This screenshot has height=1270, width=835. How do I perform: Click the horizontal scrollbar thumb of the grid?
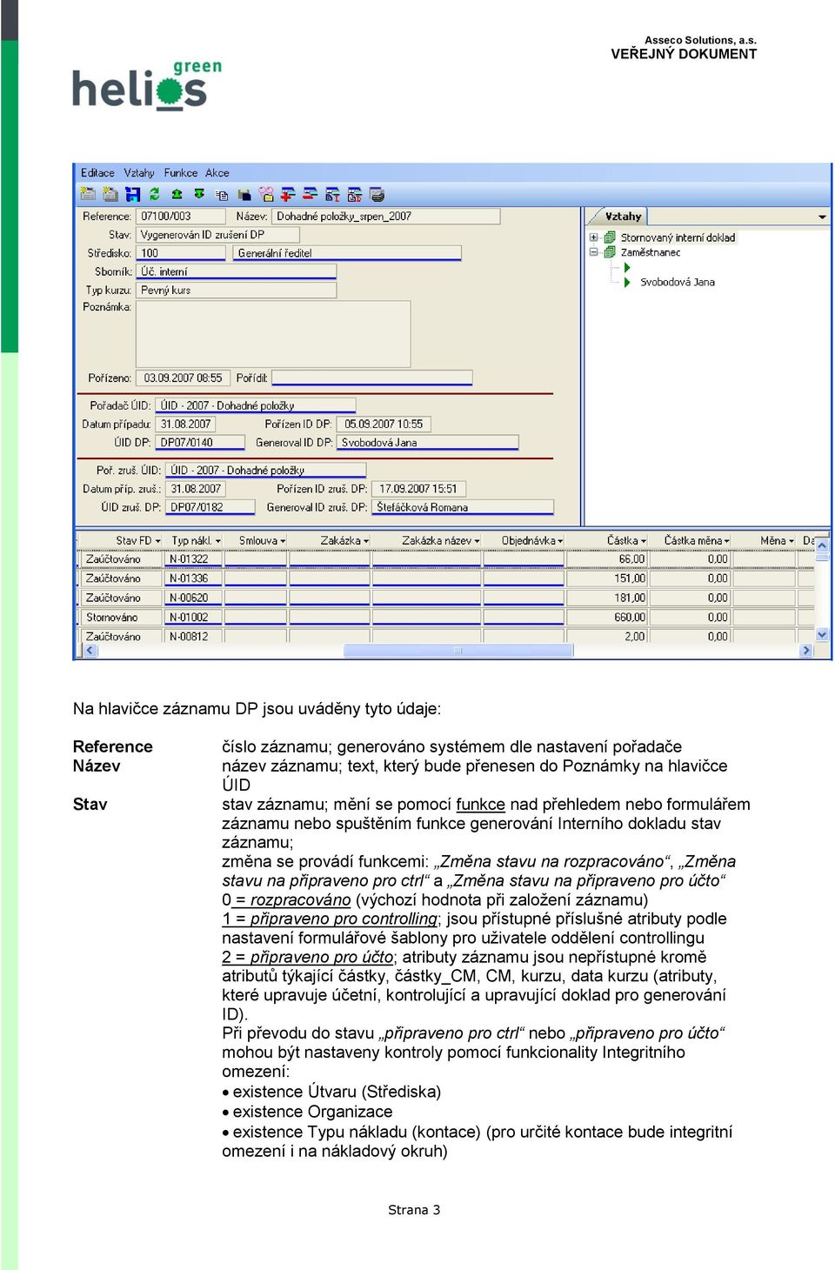(458, 651)
